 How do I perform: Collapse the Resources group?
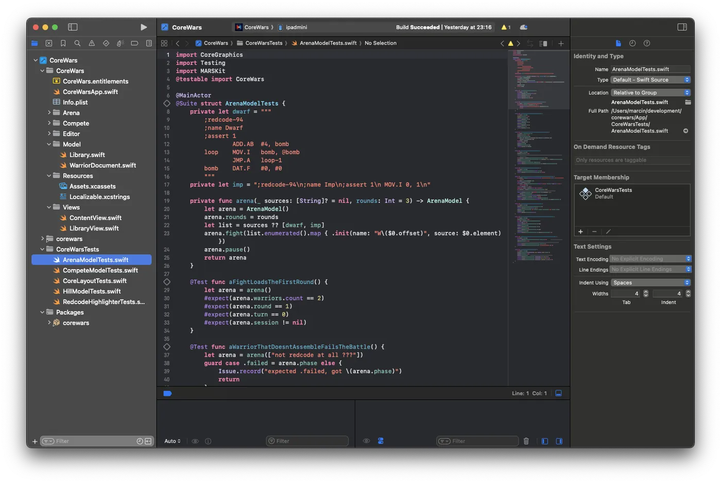tap(49, 176)
